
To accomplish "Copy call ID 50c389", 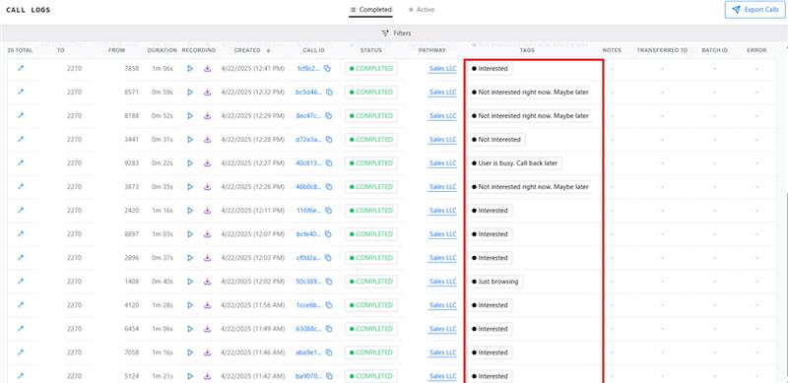I will [x=329, y=281].
